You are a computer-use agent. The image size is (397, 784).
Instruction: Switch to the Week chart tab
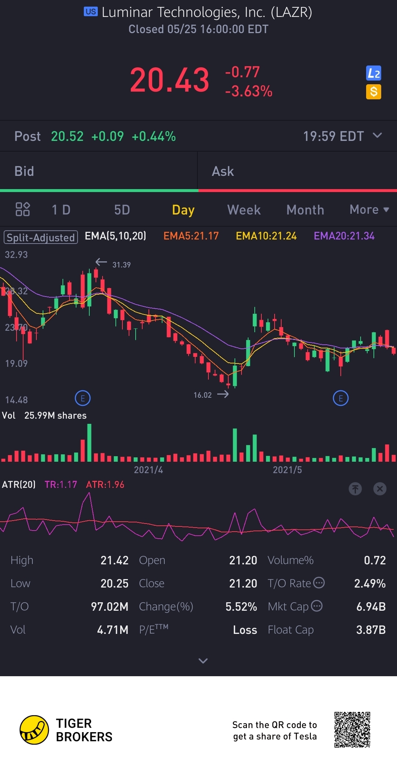click(244, 210)
